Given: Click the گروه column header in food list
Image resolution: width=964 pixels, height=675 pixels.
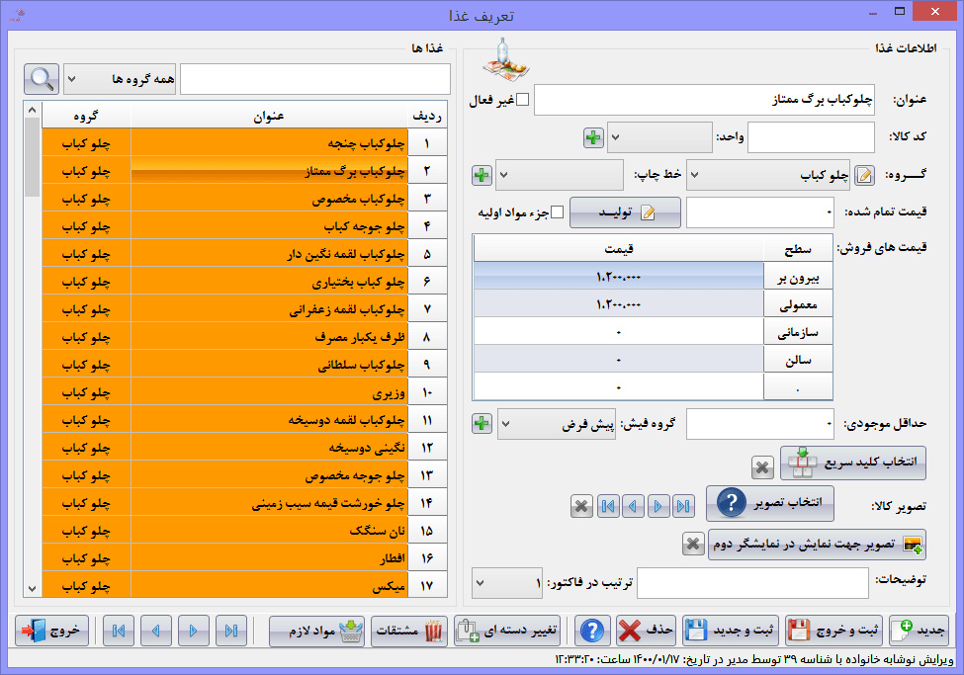Looking at the screenshot, I should [86, 116].
